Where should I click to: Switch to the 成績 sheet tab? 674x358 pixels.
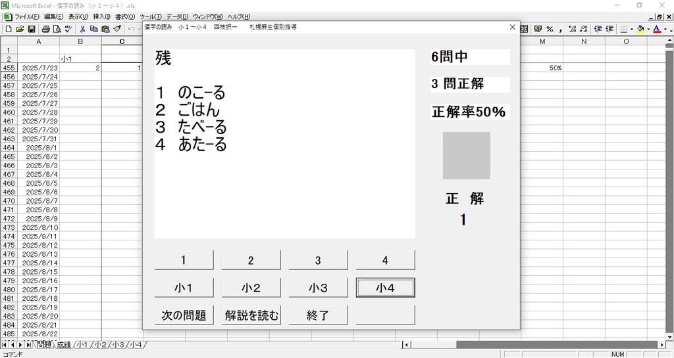[x=64, y=345]
